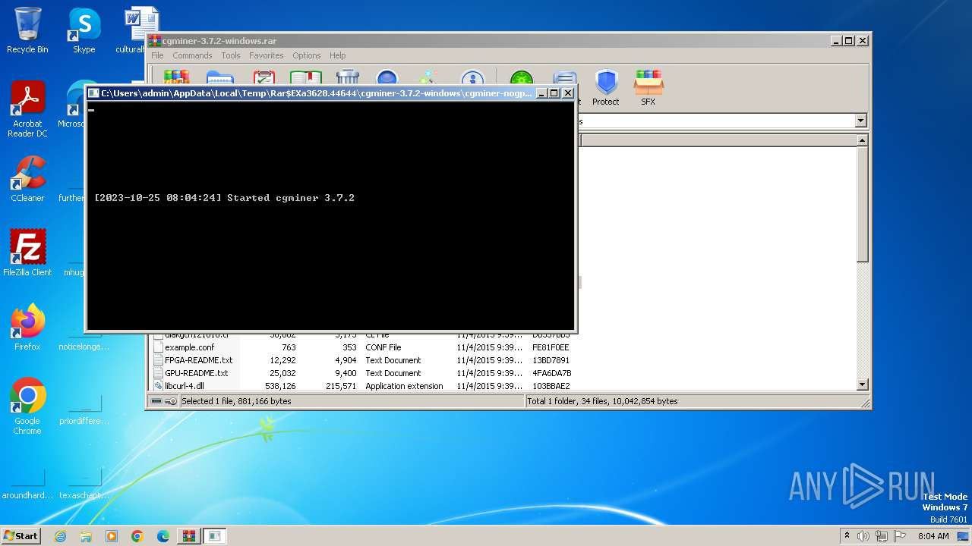Select FPGA-README.txt in the WinRAR list
972x546 pixels.
click(199, 360)
